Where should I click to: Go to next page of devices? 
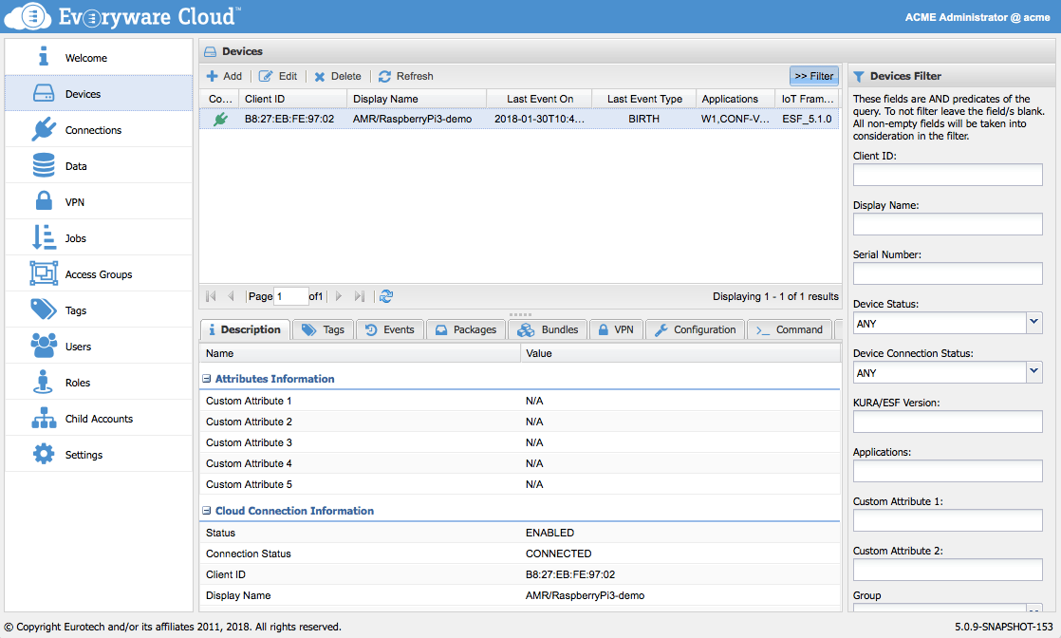(x=339, y=296)
